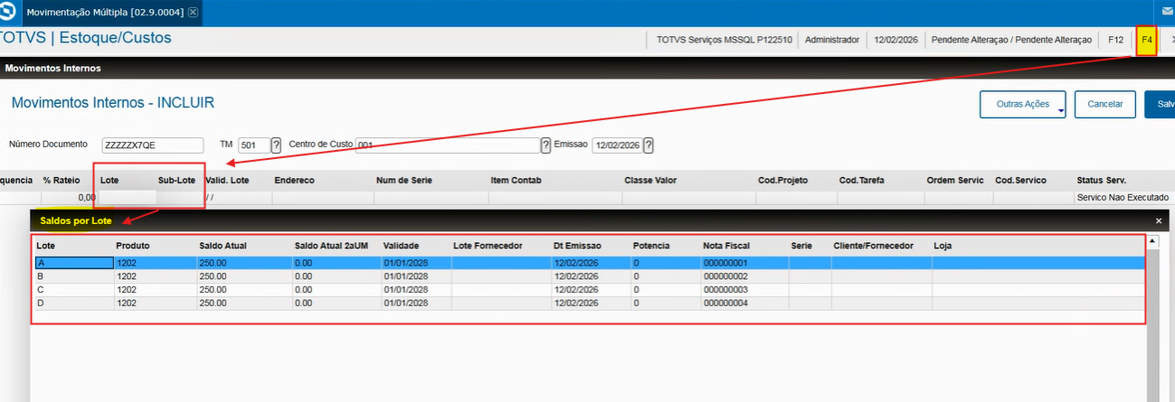Click the Servico Nao Executado cell

tap(1123, 197)
